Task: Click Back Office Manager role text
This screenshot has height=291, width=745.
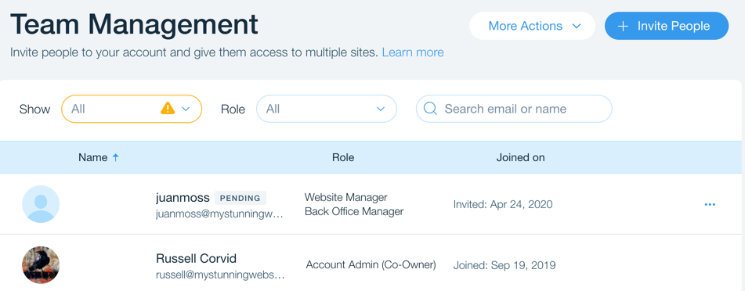Action: 354,211
